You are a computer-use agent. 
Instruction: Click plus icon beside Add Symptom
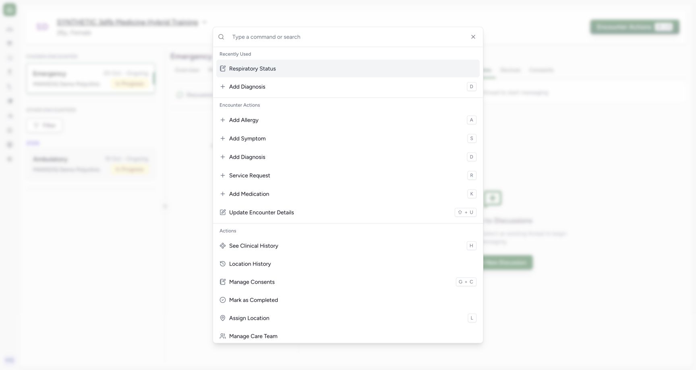click(x=223, y=139)
